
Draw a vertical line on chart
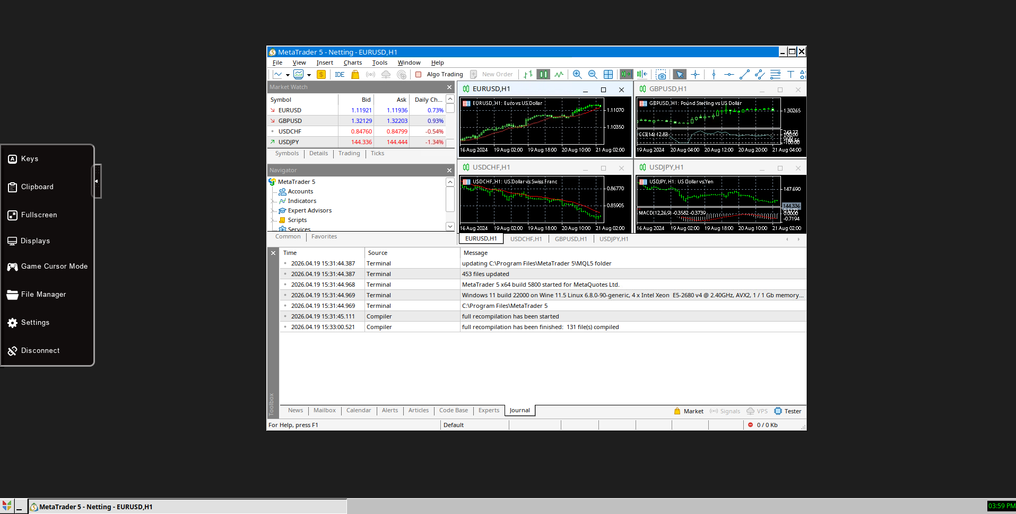click(x=714, y=75)
